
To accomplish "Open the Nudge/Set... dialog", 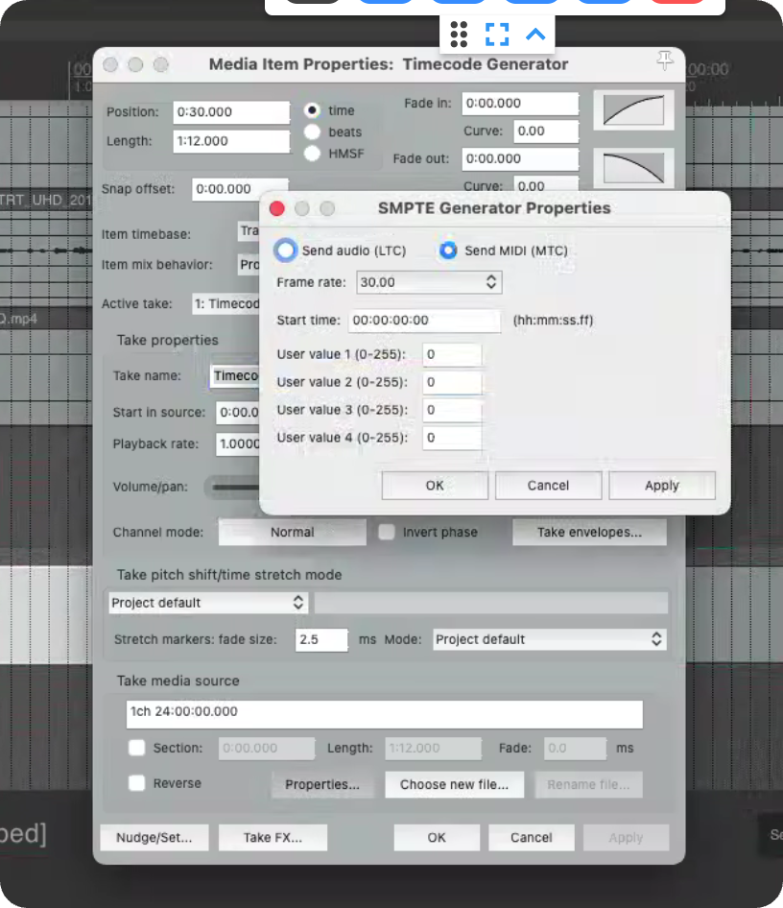I will 154,837.
